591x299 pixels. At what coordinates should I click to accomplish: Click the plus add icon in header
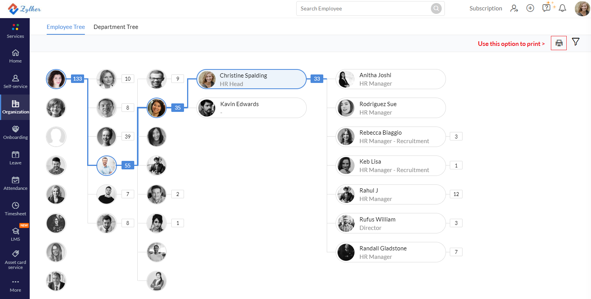tap(530, 8)
